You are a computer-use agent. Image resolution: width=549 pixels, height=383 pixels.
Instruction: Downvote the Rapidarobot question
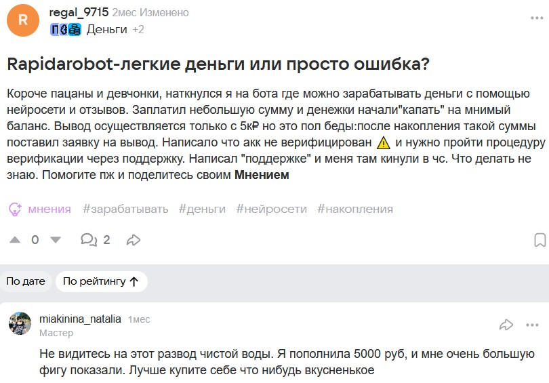(56, 240)
